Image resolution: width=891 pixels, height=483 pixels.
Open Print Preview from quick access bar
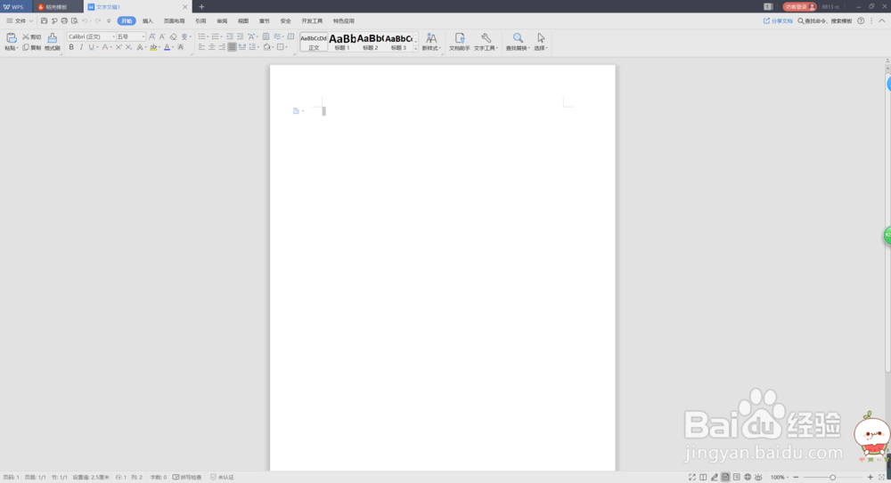(x=75, y=21)
